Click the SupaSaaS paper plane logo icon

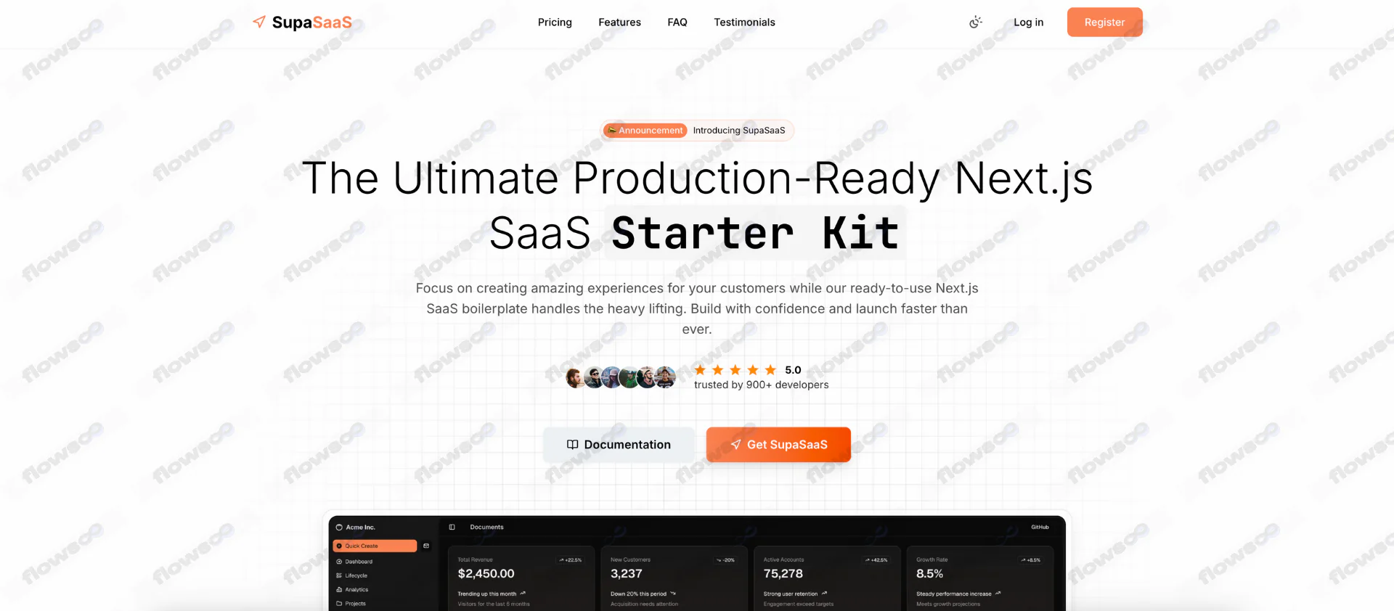click(x=259, y=22)
